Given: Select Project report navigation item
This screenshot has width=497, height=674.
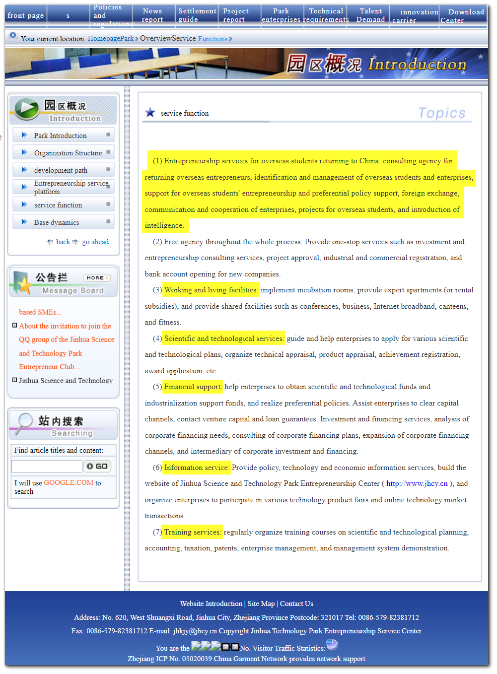Looking at the screenshot, I should (236, 15).
